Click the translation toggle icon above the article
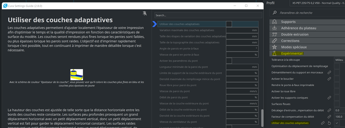The image size is (345, 128). (145, 13)
